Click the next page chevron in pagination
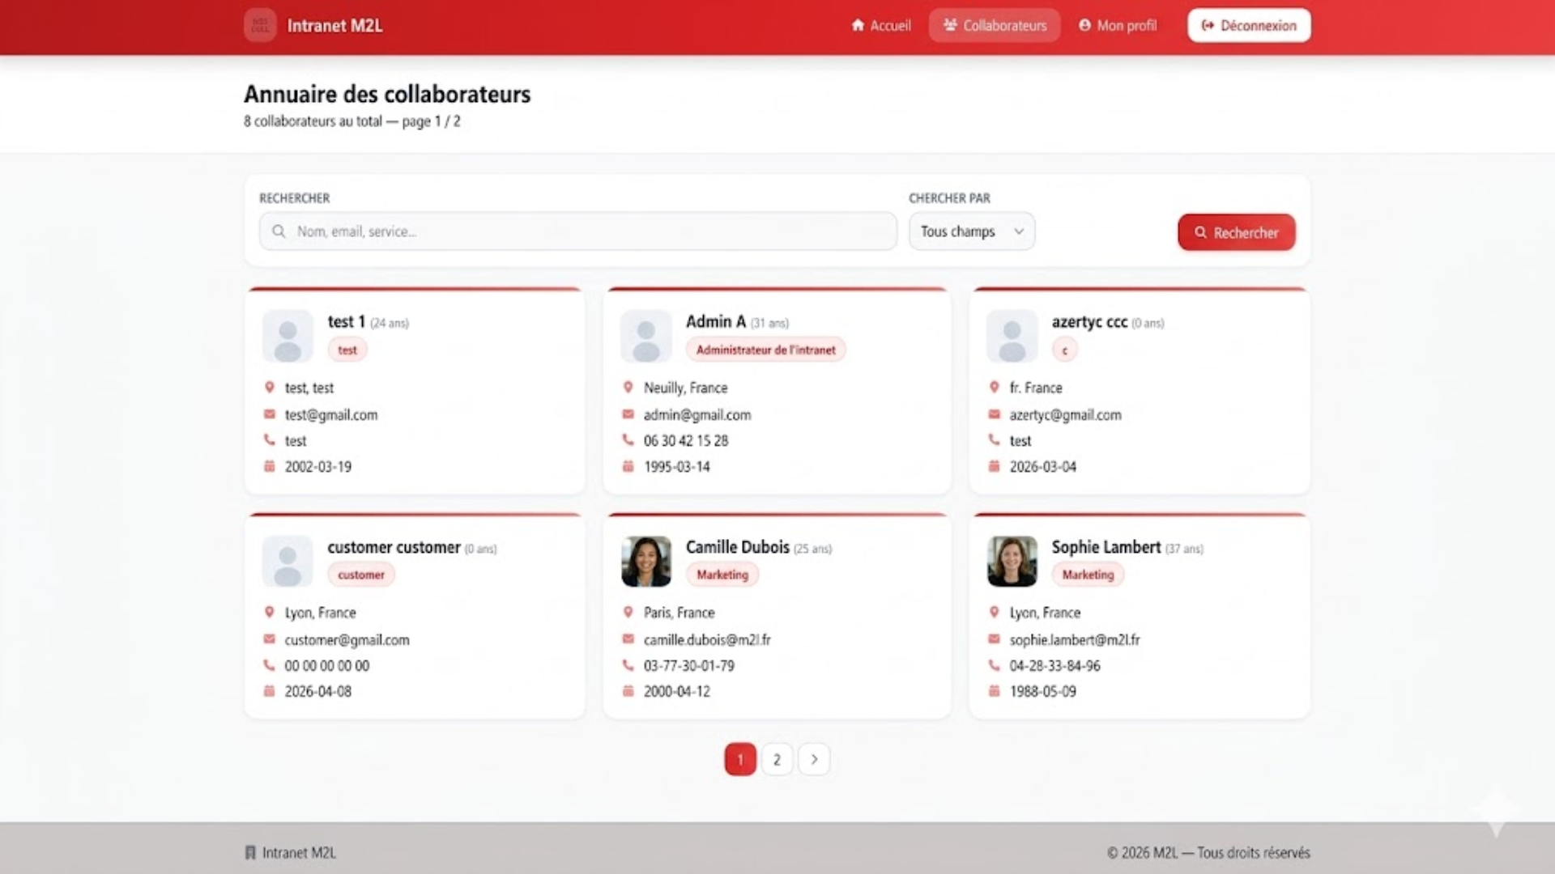Image resolution: width=1555 pixels, height=874 pixels. click(814, 759)
